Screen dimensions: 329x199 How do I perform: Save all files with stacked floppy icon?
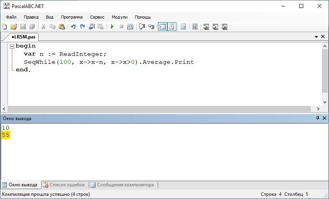32,27
